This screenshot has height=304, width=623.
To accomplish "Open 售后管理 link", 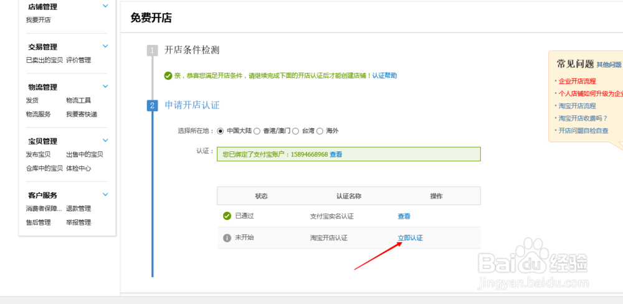I will point(39,222).
